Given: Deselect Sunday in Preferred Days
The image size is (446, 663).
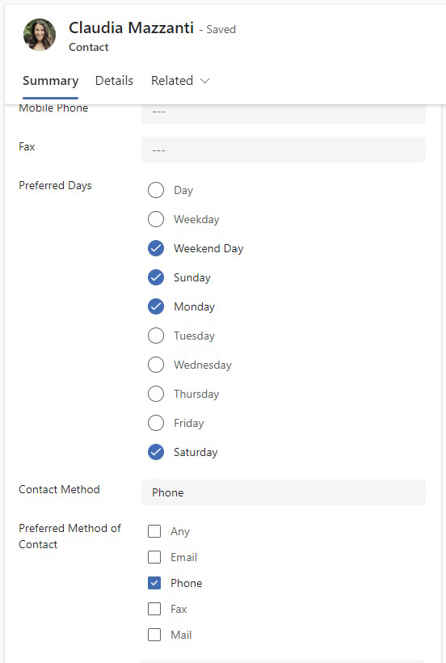Looking at the screenshot, I should (x=156, y=278).
